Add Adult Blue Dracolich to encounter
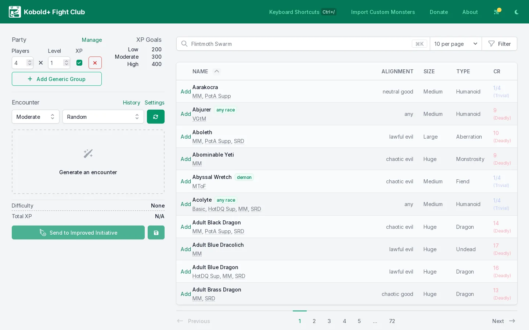The image size is (529, 330). tap(186, 249)
